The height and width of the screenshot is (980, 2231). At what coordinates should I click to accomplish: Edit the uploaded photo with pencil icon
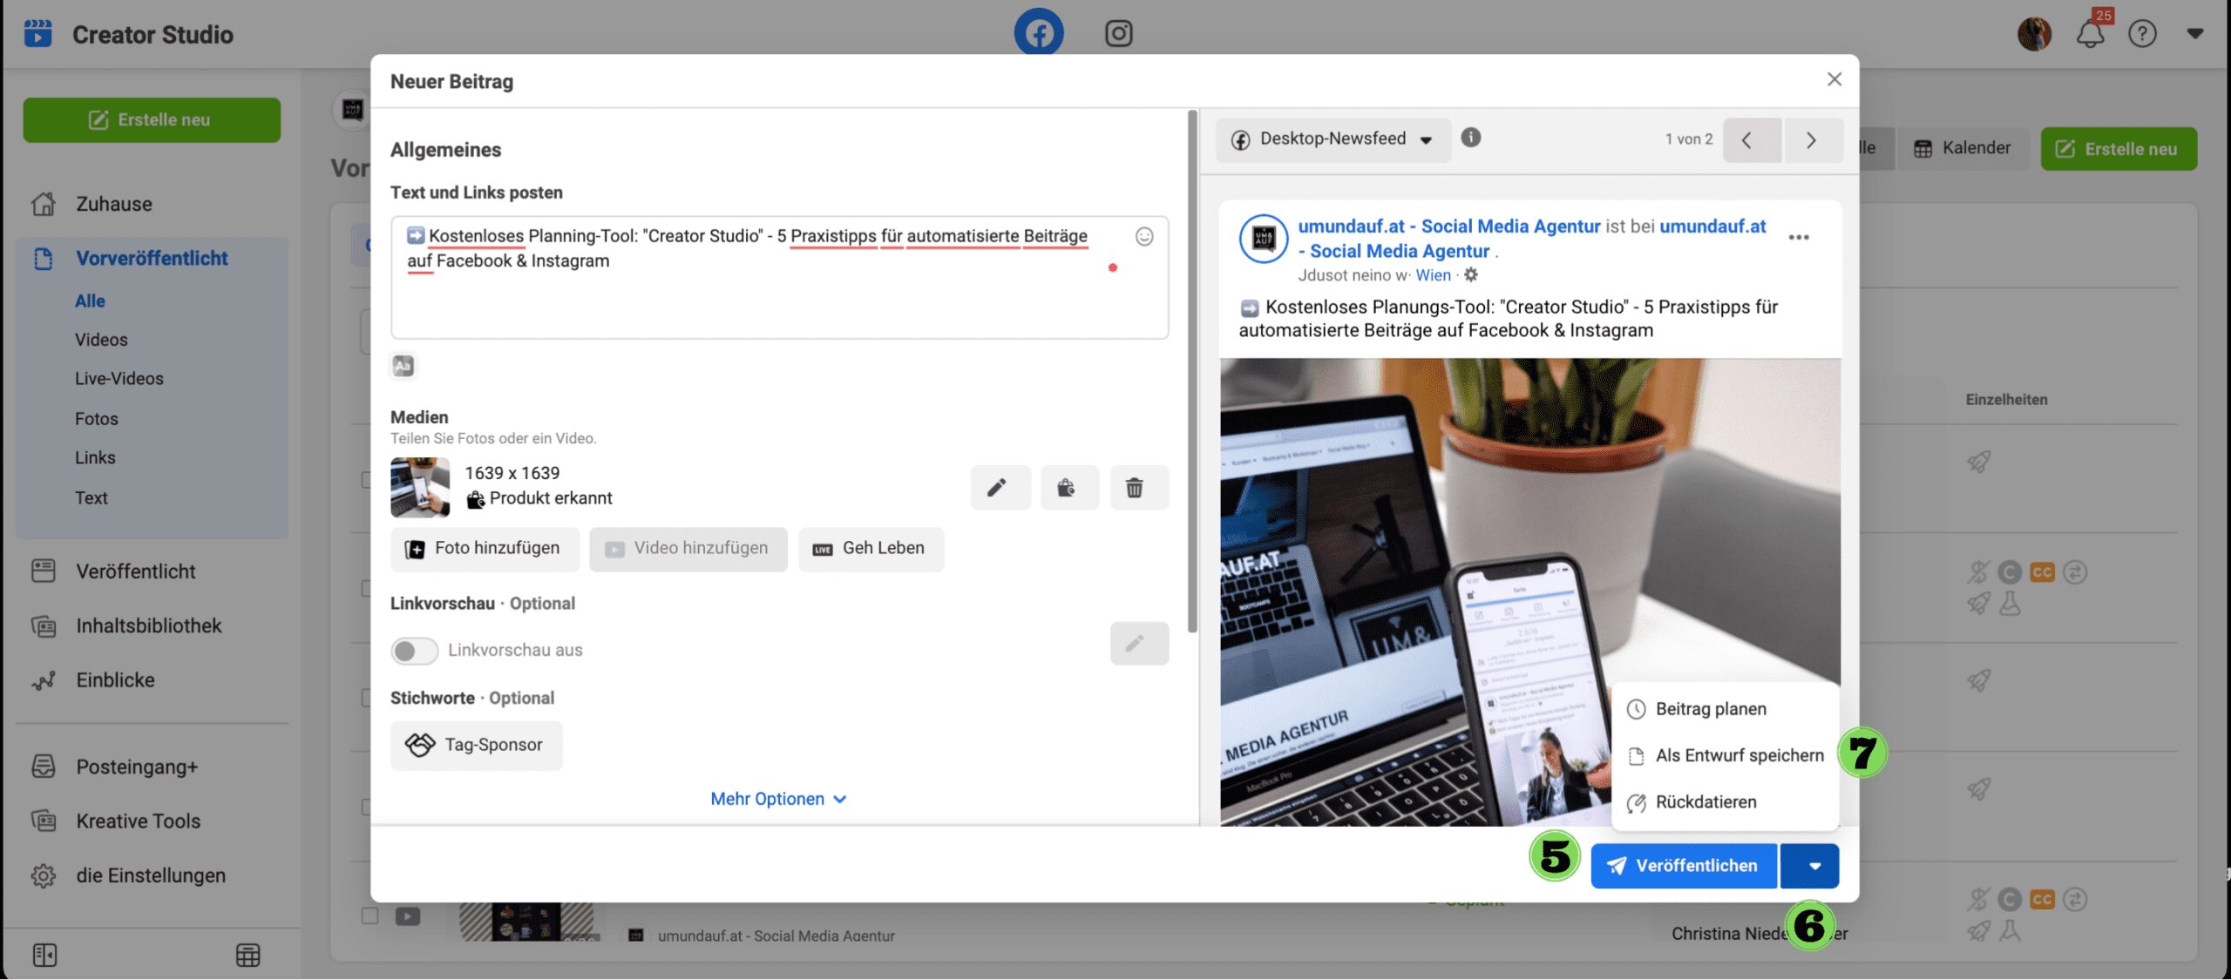coord(1000,487)
